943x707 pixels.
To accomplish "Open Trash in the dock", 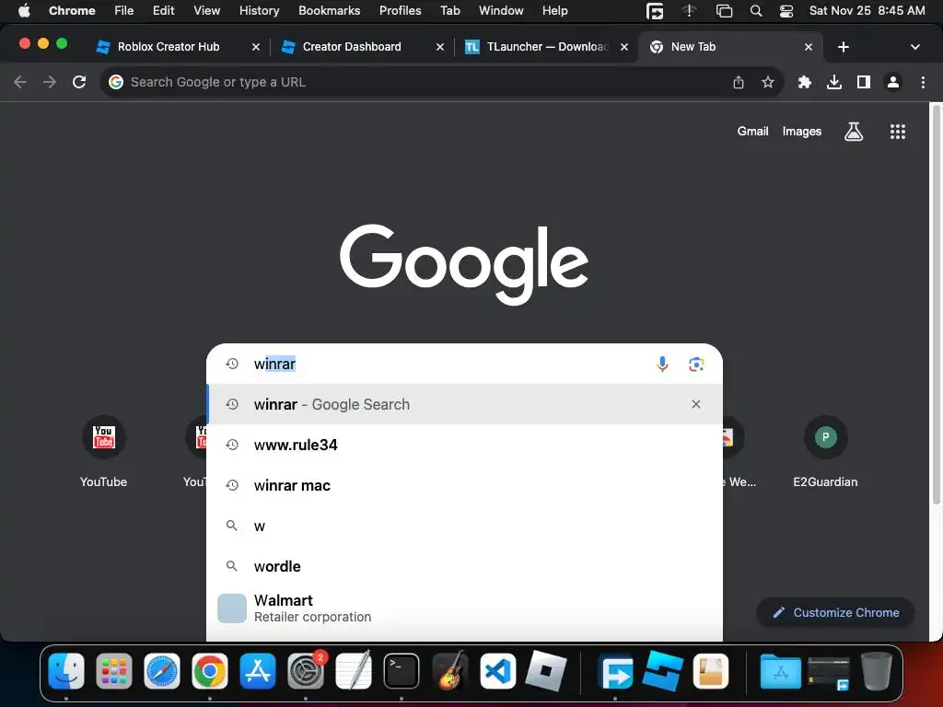I will click(x=877, y=671).
